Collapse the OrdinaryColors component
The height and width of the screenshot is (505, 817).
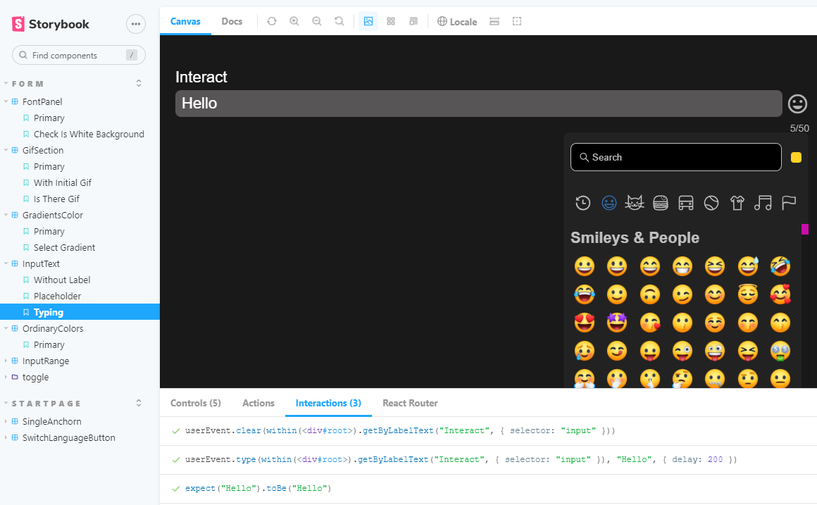click(x=53, y=328)
